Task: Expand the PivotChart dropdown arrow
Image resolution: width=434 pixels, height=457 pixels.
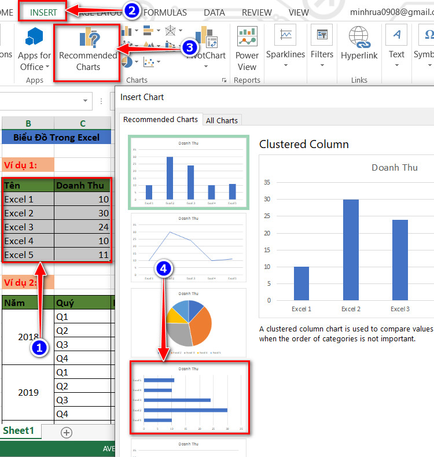Action: tap(206, 67)
